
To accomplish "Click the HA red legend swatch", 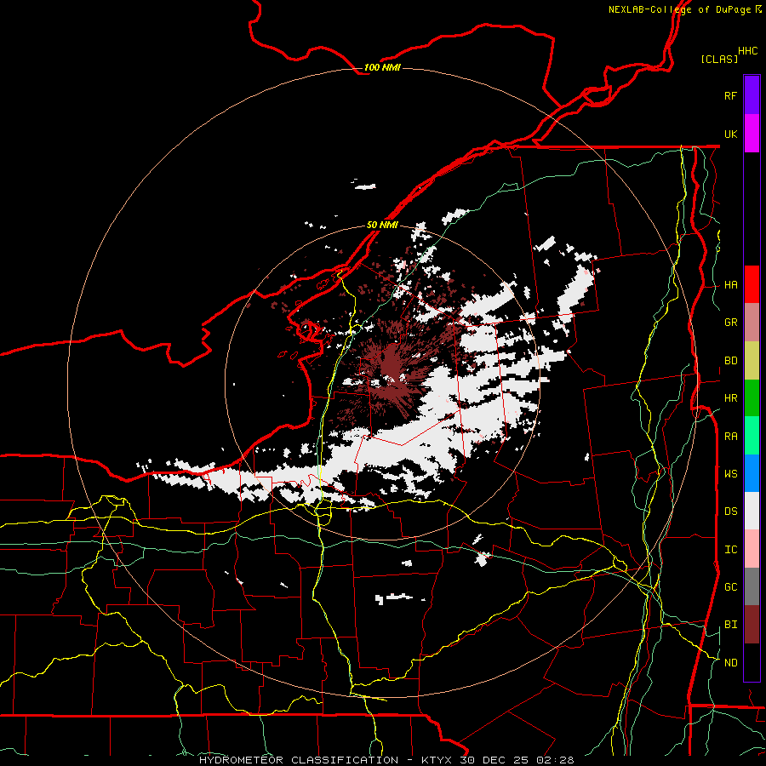I will 752,283.
